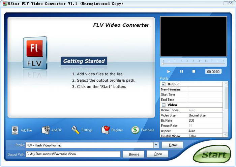The image size is (236, 167).
Task: Click the Output Path text field
Action: coord(73,154)
